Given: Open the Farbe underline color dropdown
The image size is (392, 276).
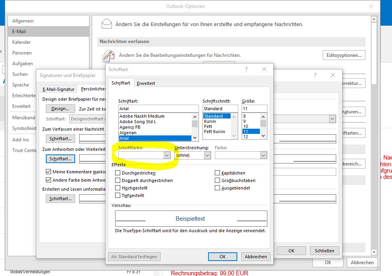Looking at the screenshot, I should click(x=263, y=155).
